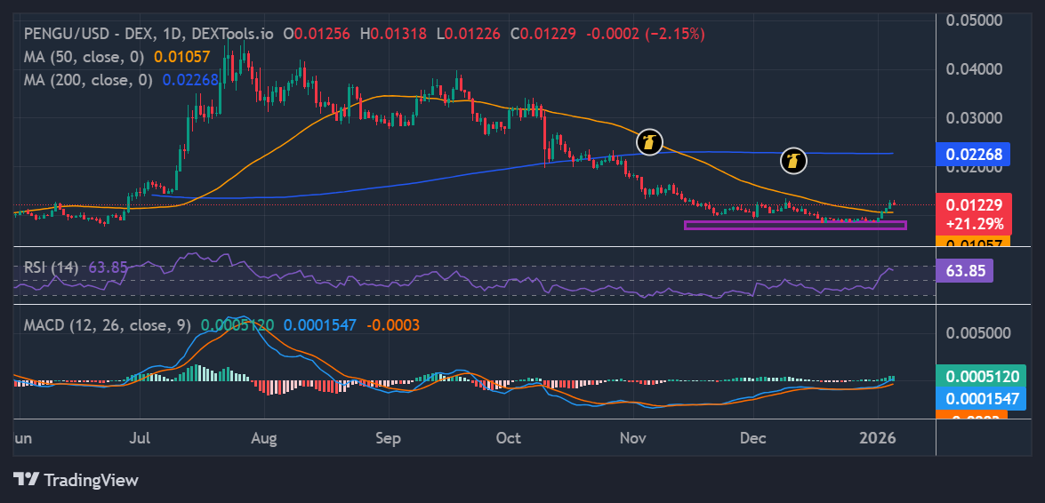Click the Dec label on time axis
The width and height of the screenshot is (1045, 503).
[x=753, y=438]
